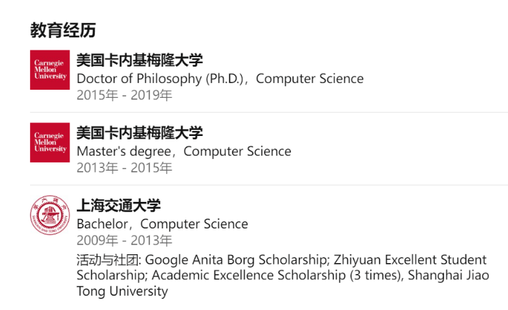508x310 pixels.
Task: Select Computer Science in the Bachelor entry
Action: click(194, 224)
